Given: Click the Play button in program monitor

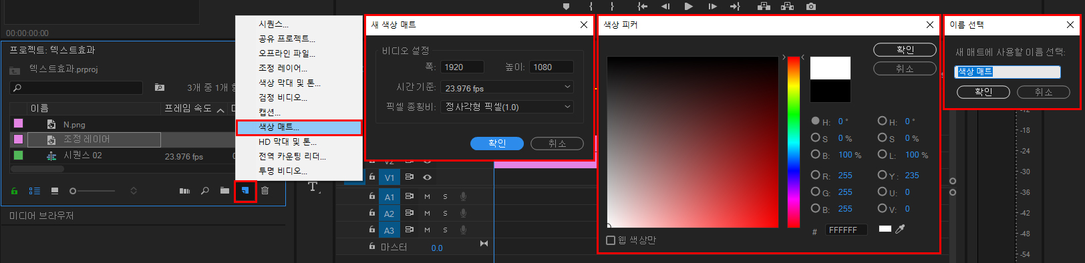Looking at the screenshot, I should pyautogui.click(x=688, y=6).
